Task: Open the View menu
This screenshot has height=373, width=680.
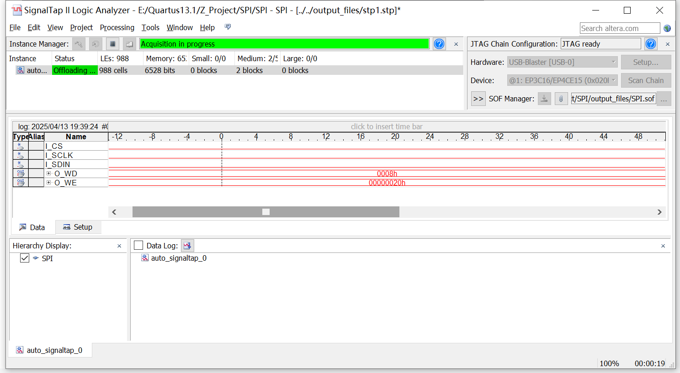Action: point(55,27)
